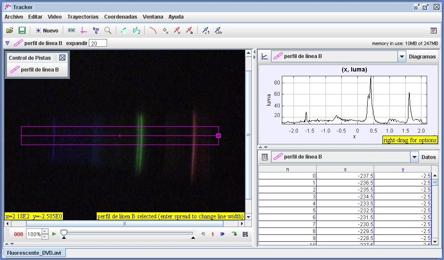
Task: Click the Nuevo track button
Action: pos(47,31)
